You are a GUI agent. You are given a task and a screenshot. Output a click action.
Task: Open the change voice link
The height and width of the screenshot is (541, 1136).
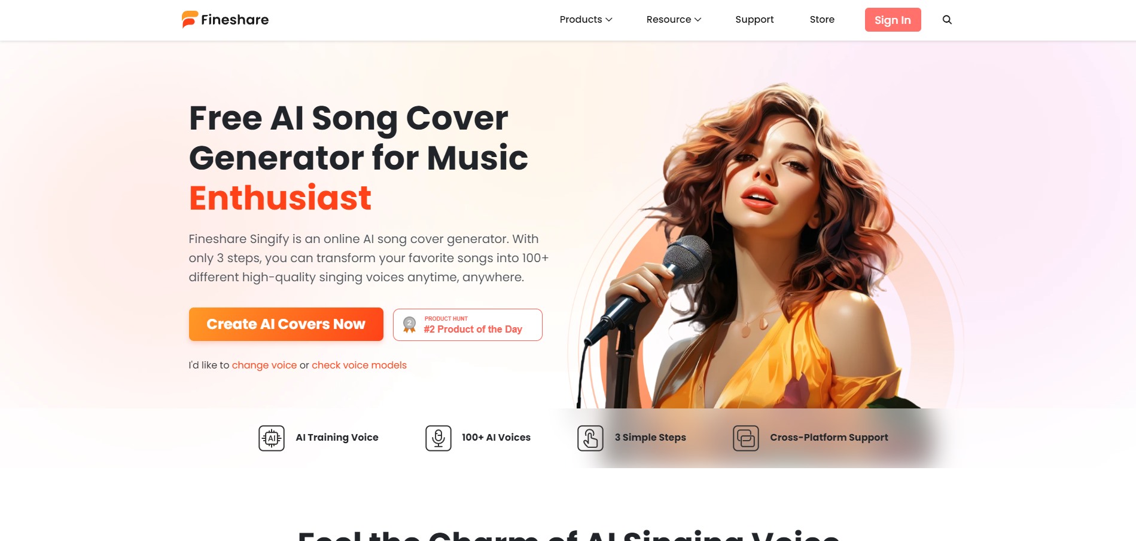[264, 365]
